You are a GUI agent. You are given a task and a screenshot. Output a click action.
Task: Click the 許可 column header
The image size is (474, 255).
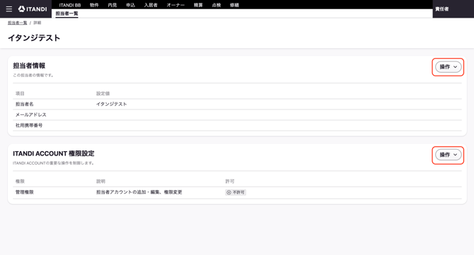coord(230,182)
